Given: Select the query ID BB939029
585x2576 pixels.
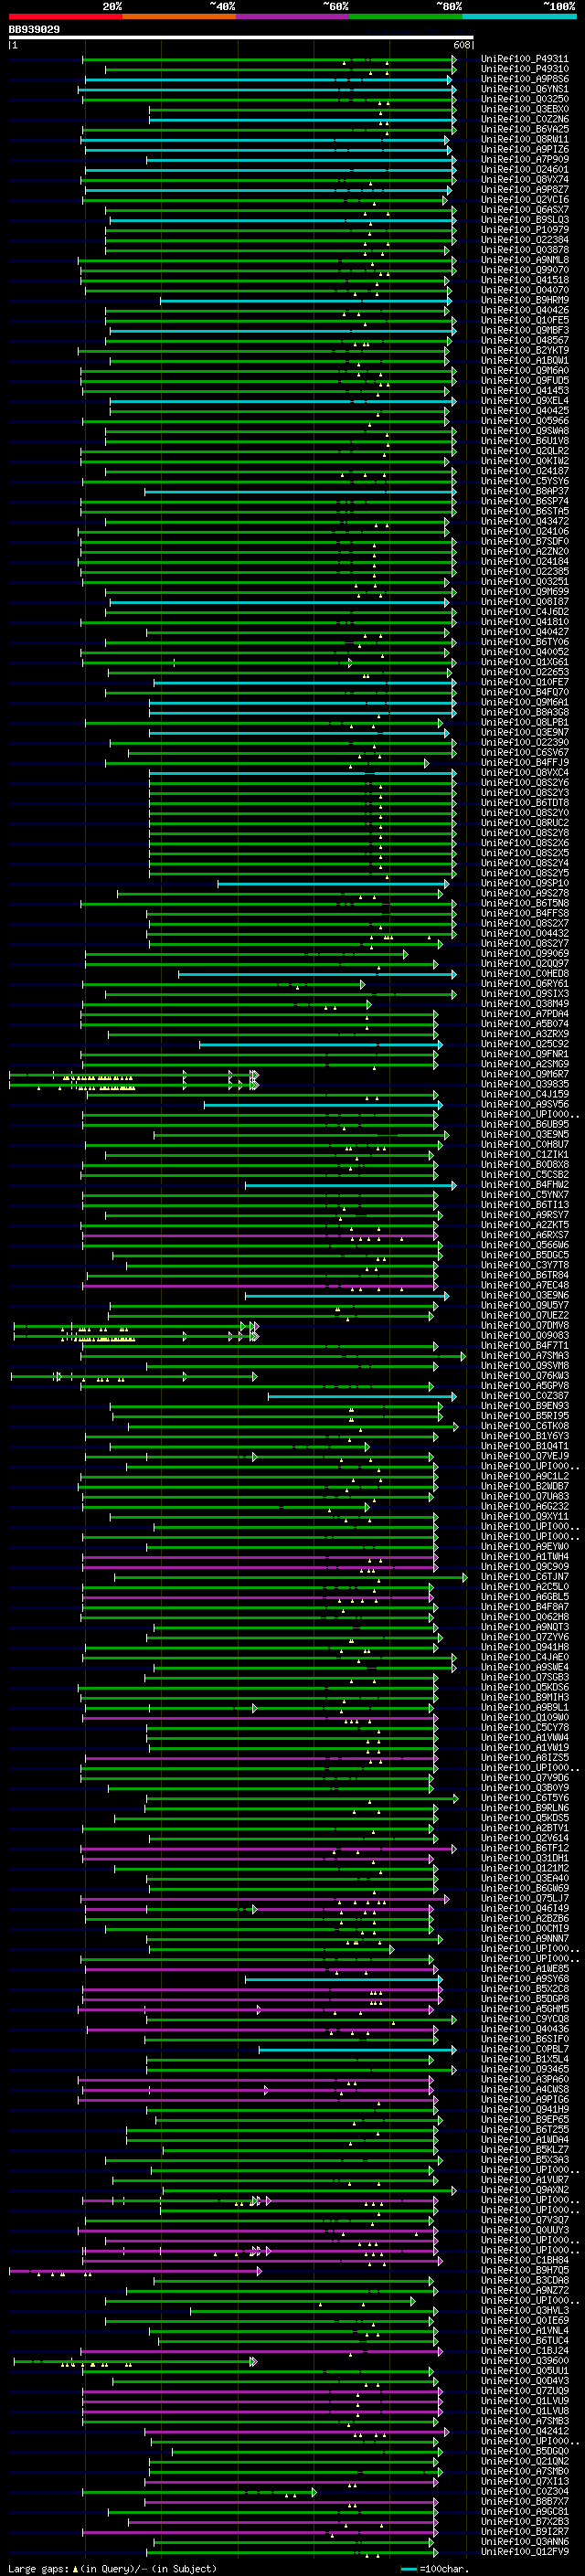Looking at the screenshot, I should tap(34, 30).
